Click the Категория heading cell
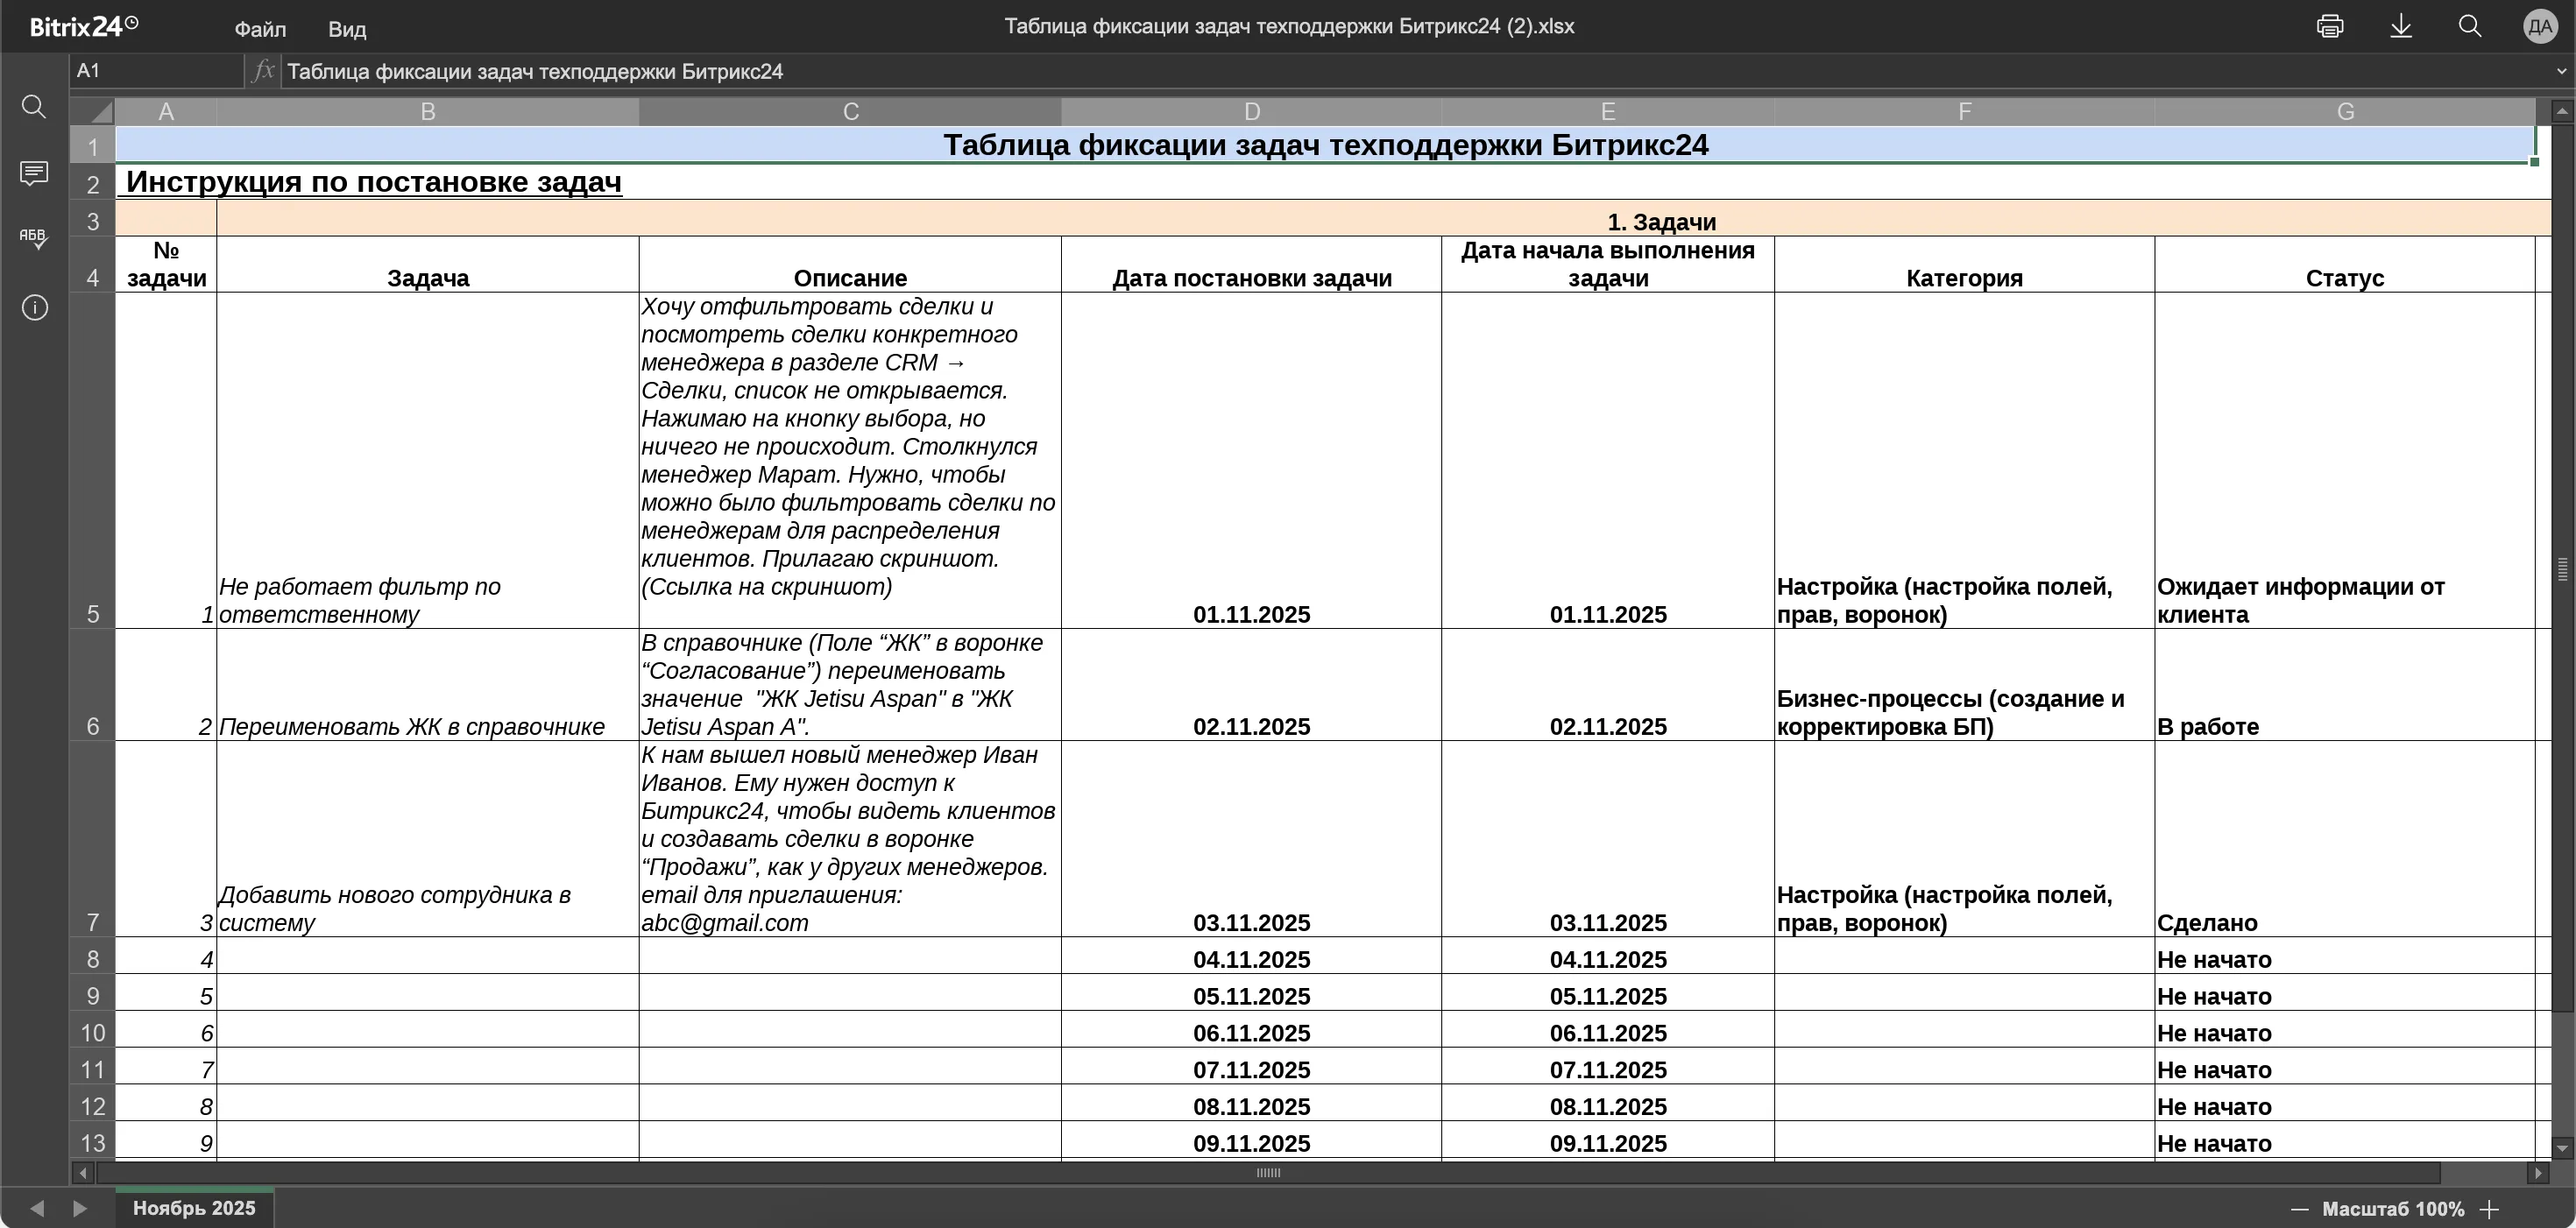Screen dimensions: 2576x1228 [x=1965, y=265]
